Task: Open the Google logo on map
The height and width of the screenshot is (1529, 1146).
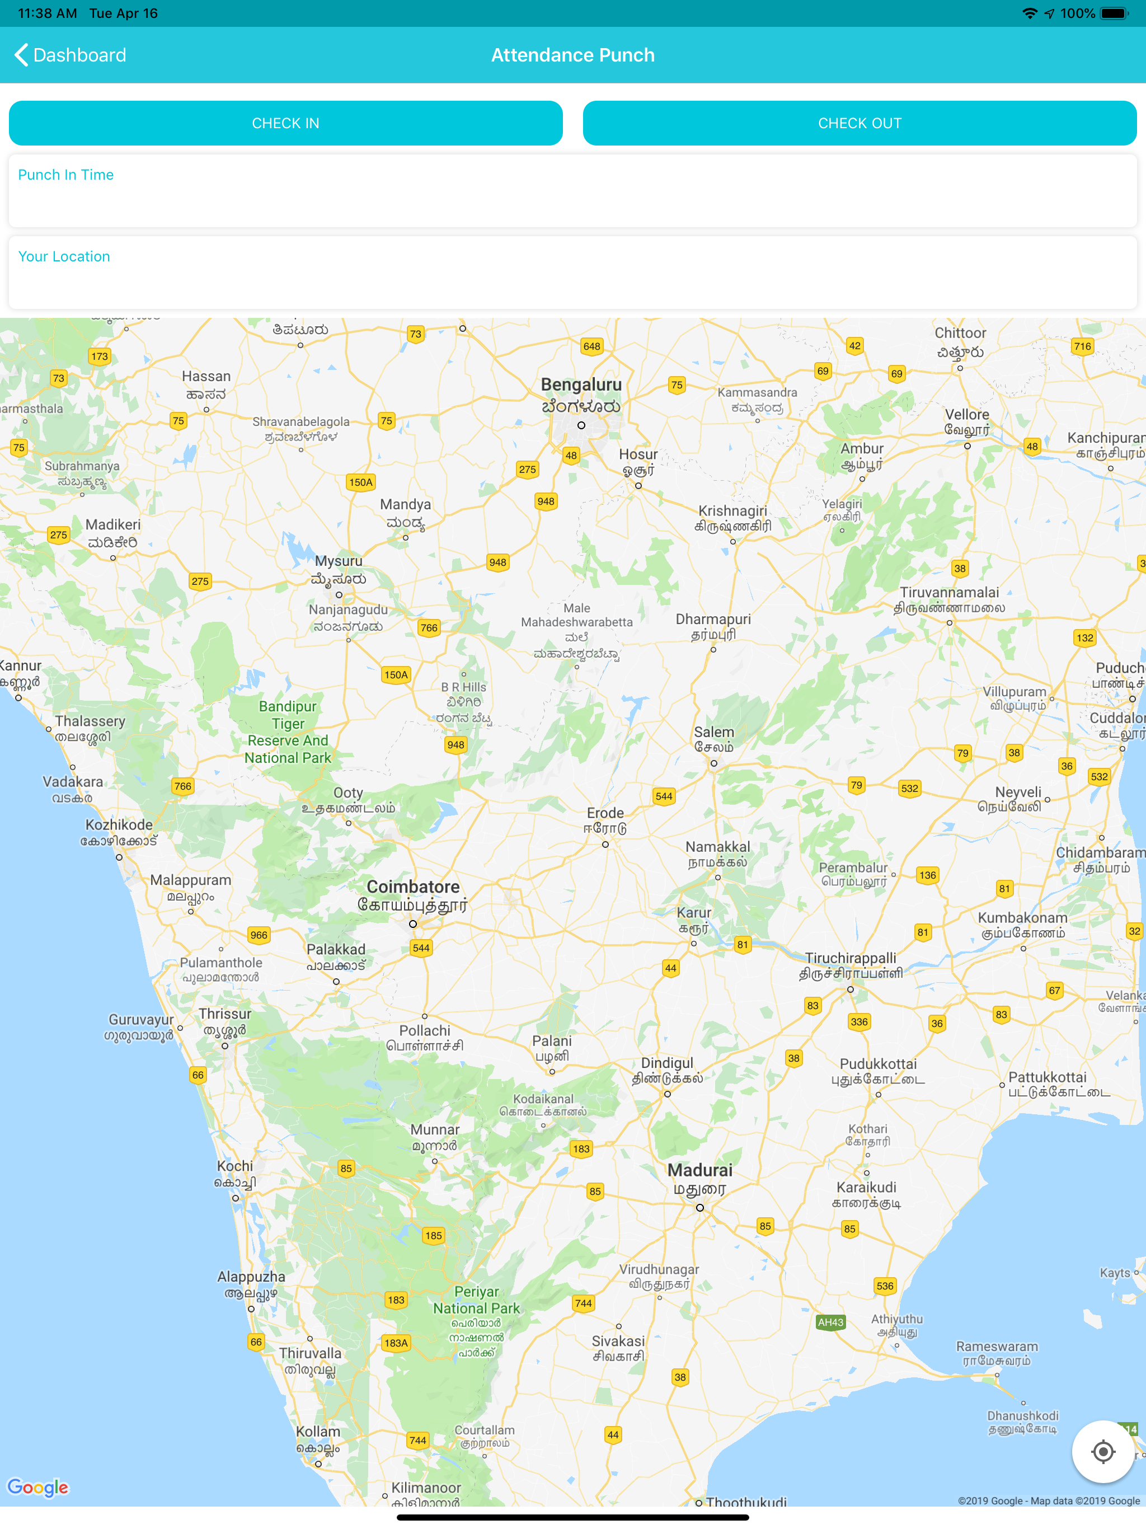Action: click(38, 1487)
